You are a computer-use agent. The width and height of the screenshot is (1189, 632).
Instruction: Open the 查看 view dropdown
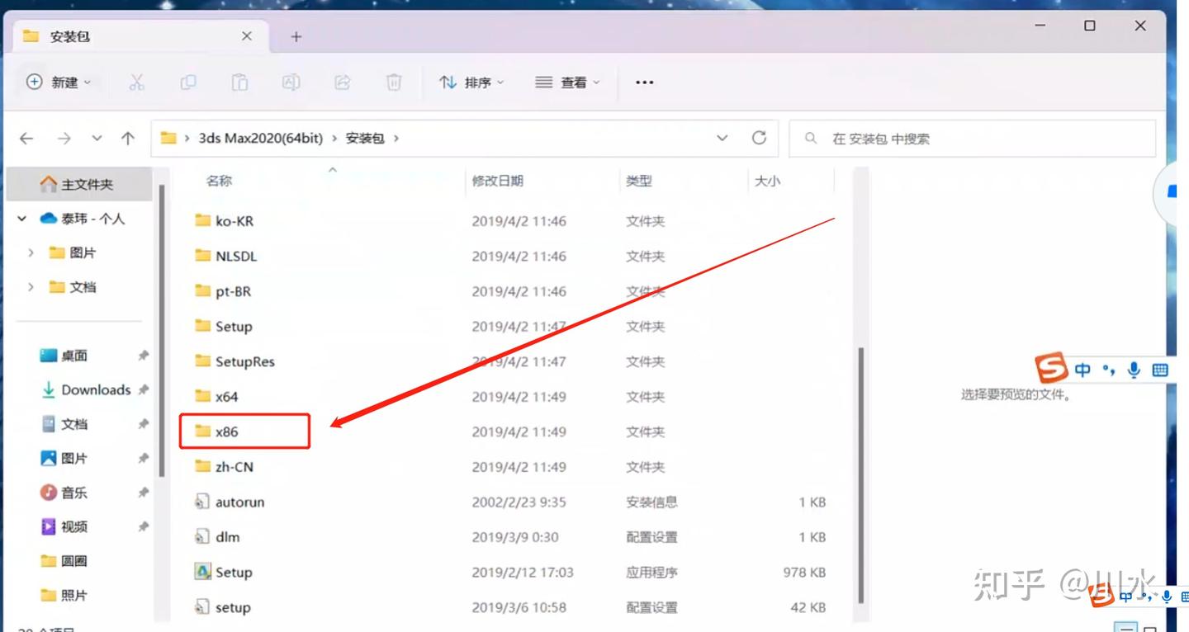pos(567,83)
